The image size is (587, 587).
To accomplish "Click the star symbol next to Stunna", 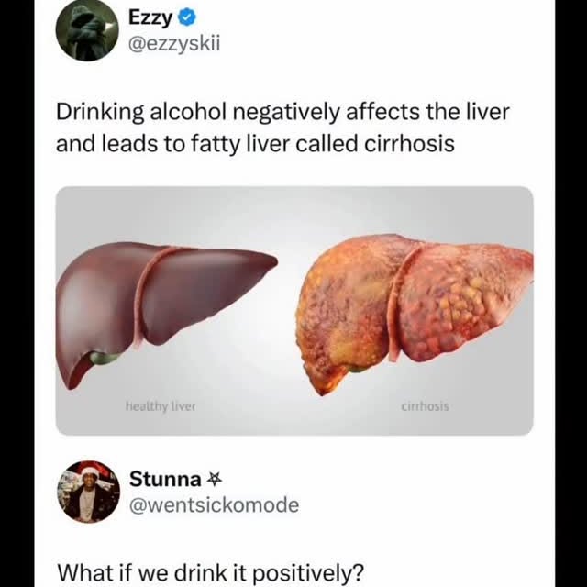I will (216, 479).
